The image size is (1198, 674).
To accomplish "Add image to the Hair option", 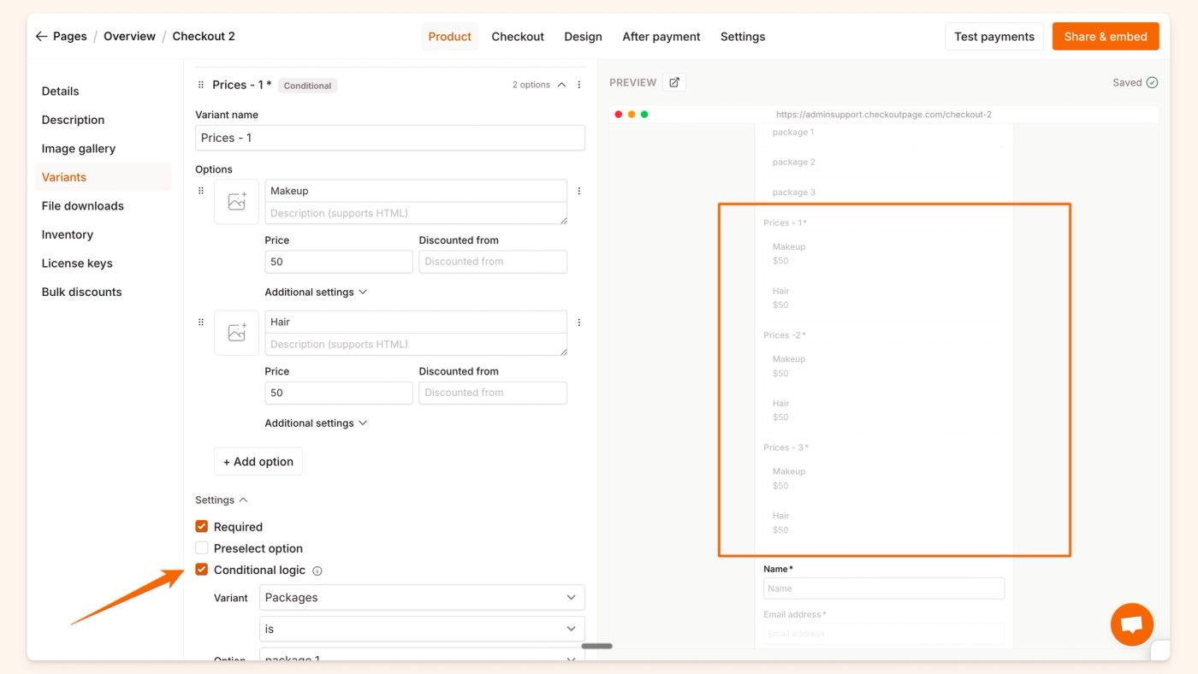I will click(x=236, y=333).
